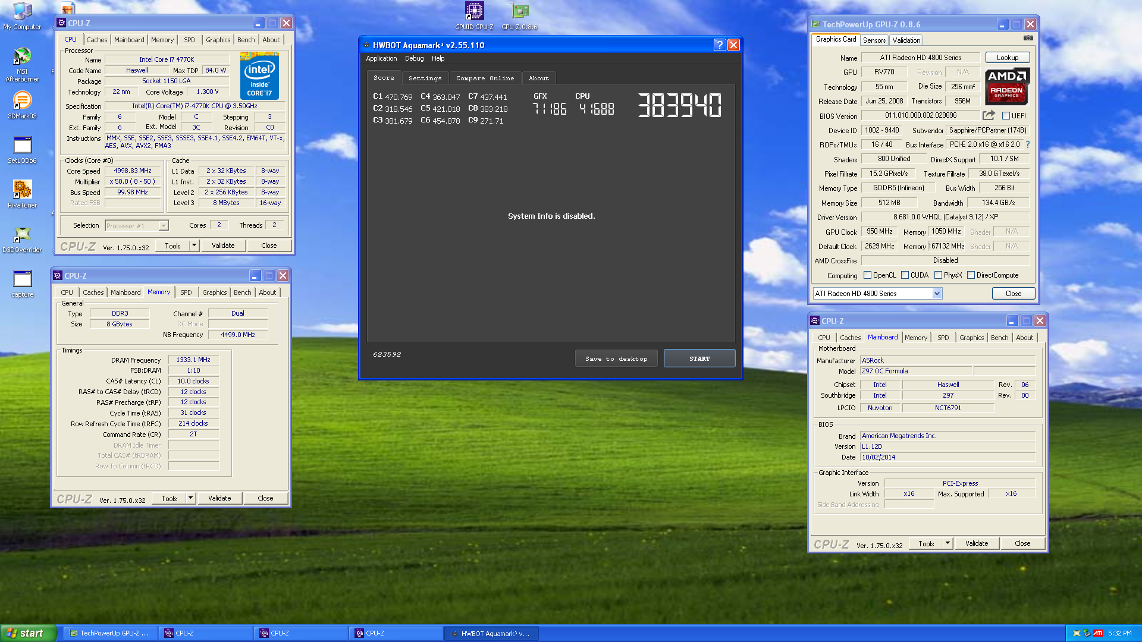Click Validate in CPU-Z CPU window
Image resolution: width=1142 pixels, height=642 pixels.
pos(223,246)
